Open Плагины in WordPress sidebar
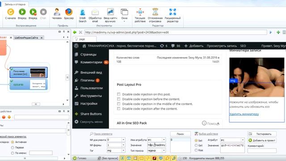 [x=88, y=80]
